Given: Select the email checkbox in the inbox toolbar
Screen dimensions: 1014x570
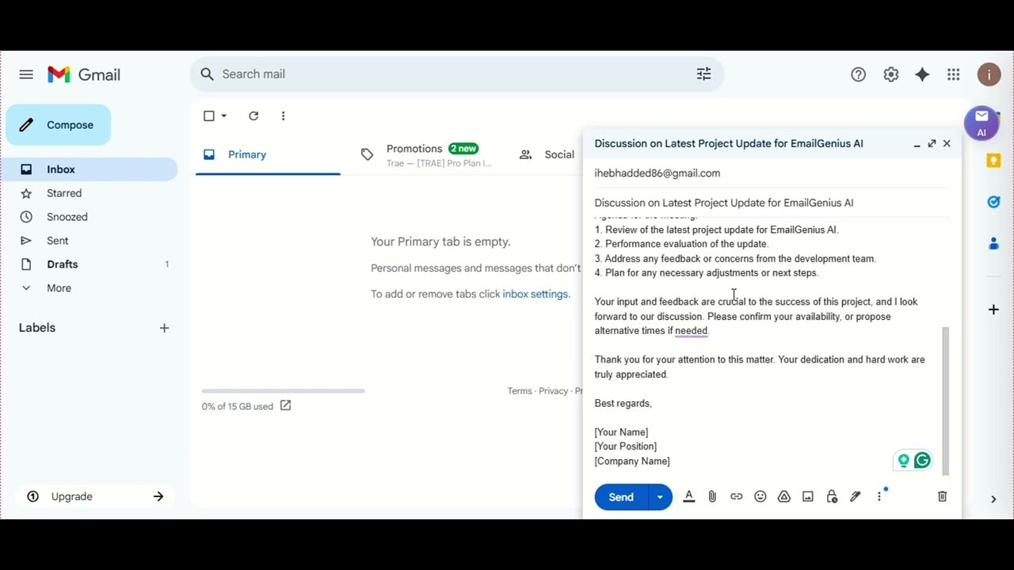Looking at the screenshot, I should pos(208,116).
